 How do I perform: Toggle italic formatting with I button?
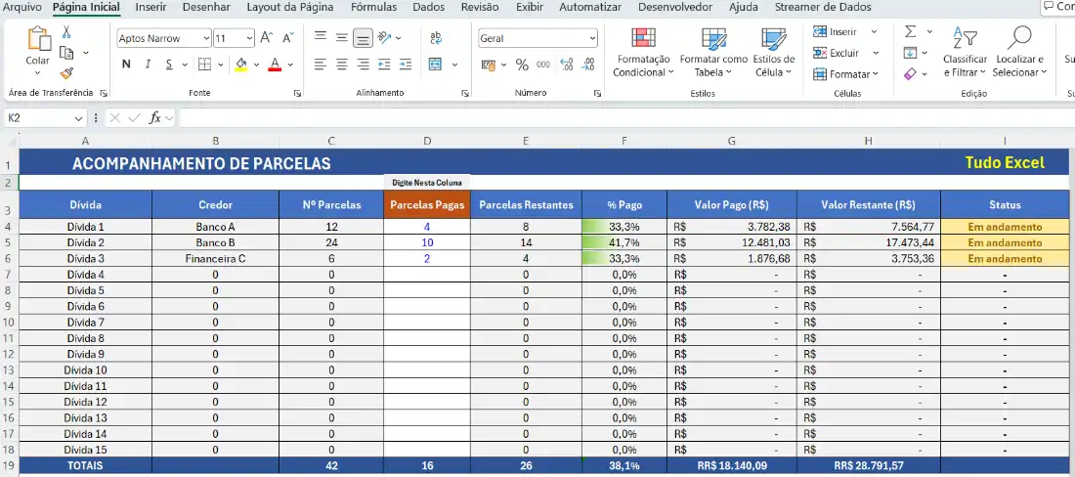[x=149, y=65]
